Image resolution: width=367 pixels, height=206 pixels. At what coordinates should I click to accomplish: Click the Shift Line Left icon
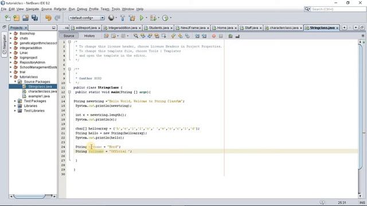197,36
